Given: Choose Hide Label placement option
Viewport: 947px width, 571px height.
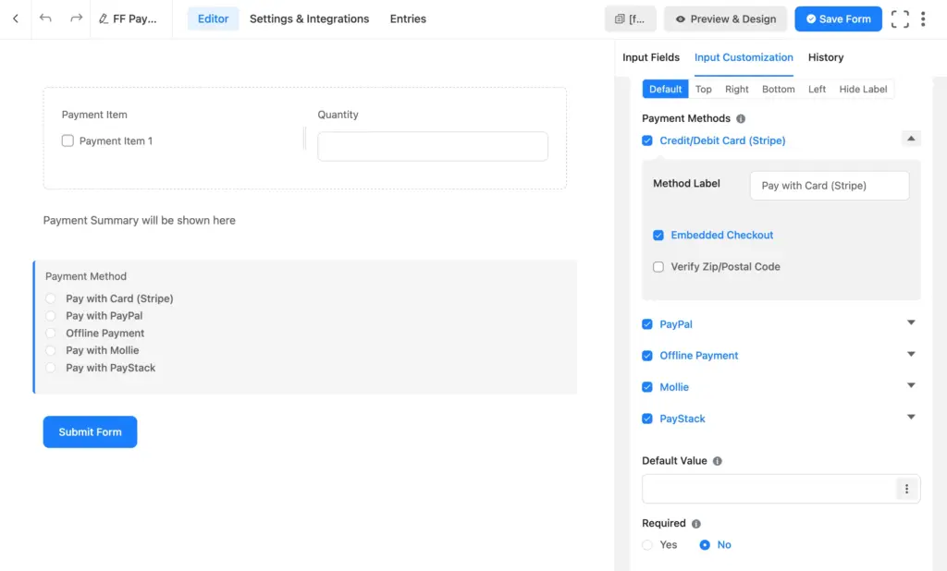Looking at the screenshot, I should click(863, 90).
